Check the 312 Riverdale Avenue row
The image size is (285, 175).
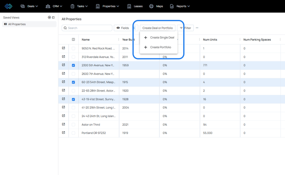point(73,57)
